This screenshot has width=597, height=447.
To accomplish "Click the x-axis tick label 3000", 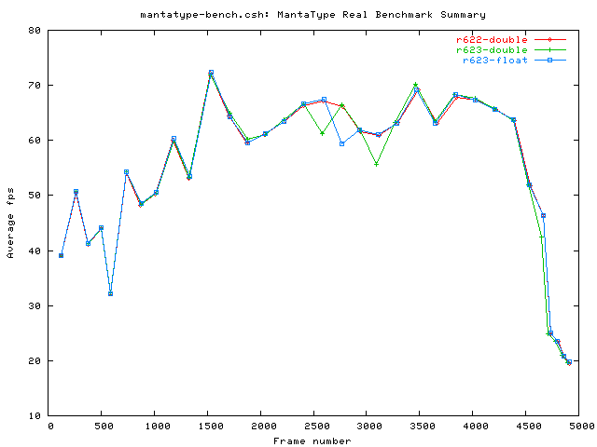I will point(369,427).
